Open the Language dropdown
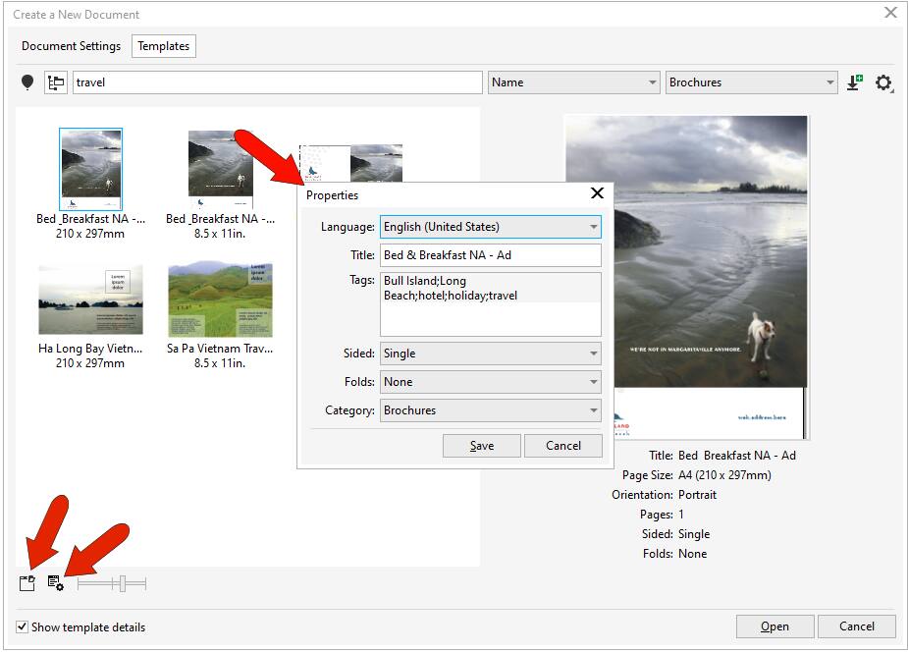The width and height of the screenshot is (908, 653). click(595, 227)
